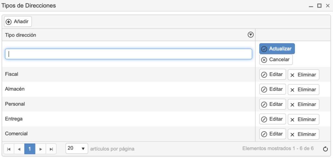Select page 1 in the pager
Image resolution: width=333 pixels, height=162 pixels.
(30, 149)
